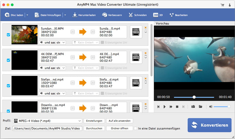
Task: Open the Profil MPEG-4 Video dropdown
Action: click(x=47, y=121)
